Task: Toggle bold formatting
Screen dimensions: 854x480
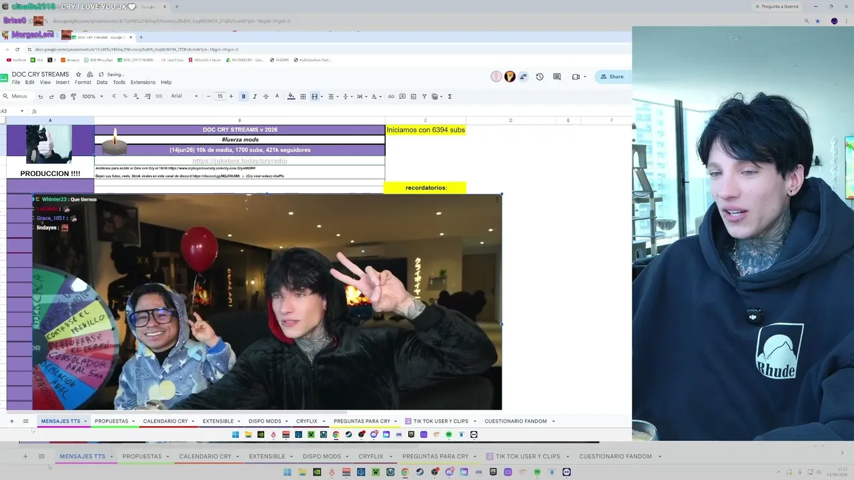Action: click(x=244, y=97)
